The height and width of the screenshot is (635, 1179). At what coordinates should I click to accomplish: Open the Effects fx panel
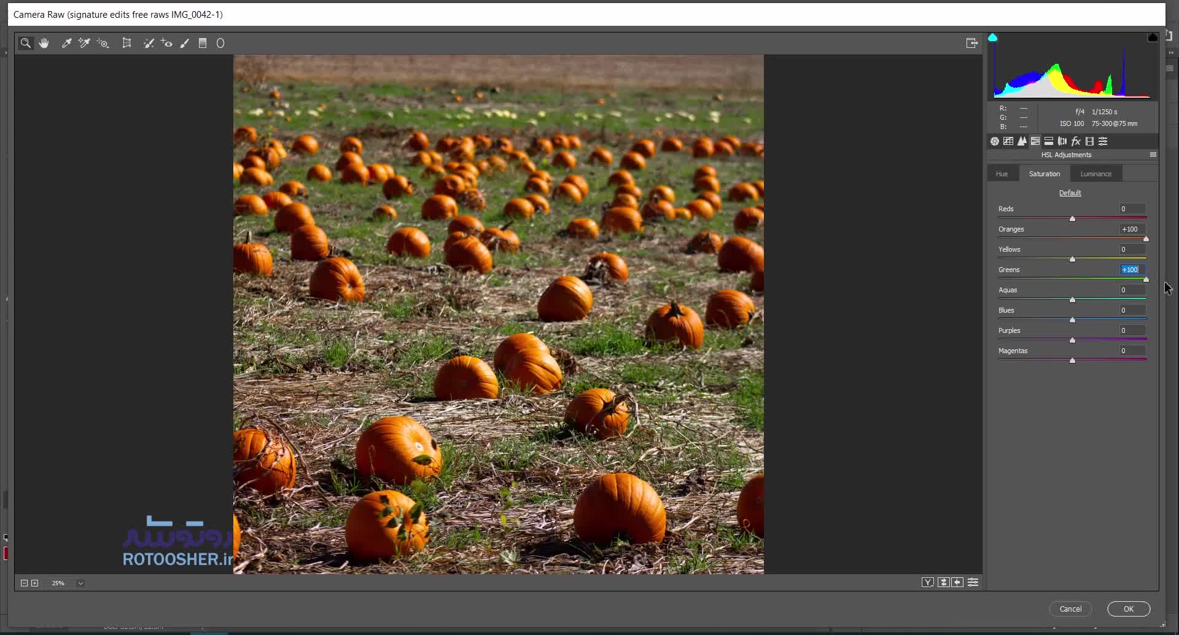1076,141
